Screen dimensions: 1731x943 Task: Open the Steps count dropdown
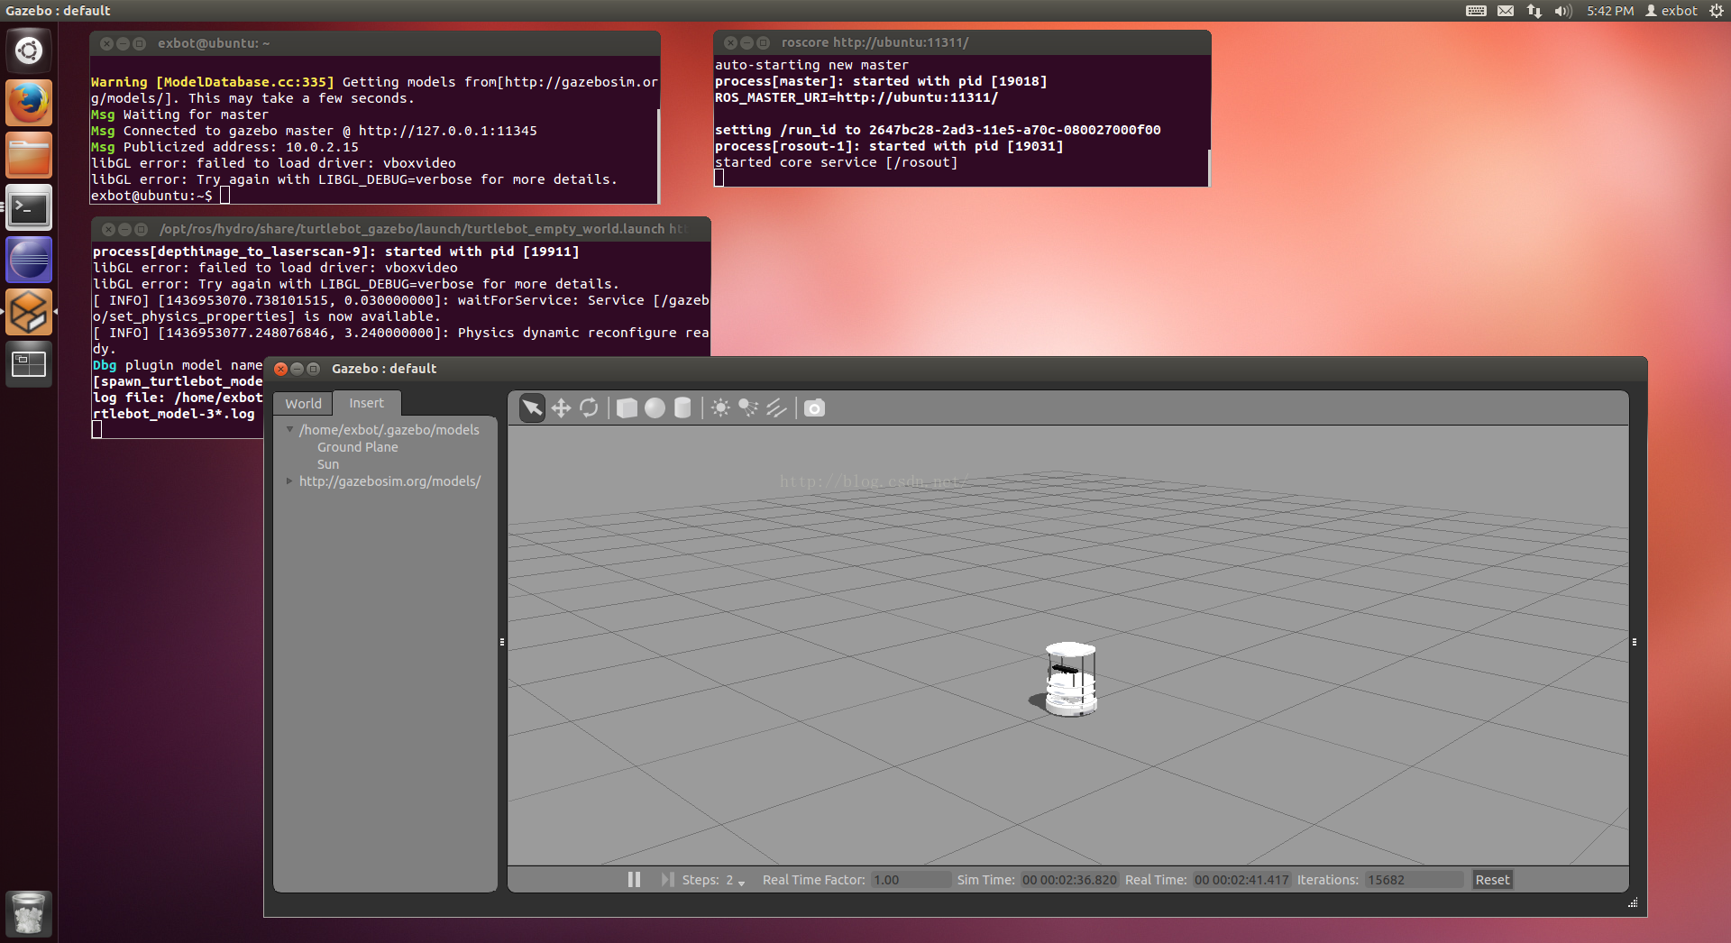point(736,880)
